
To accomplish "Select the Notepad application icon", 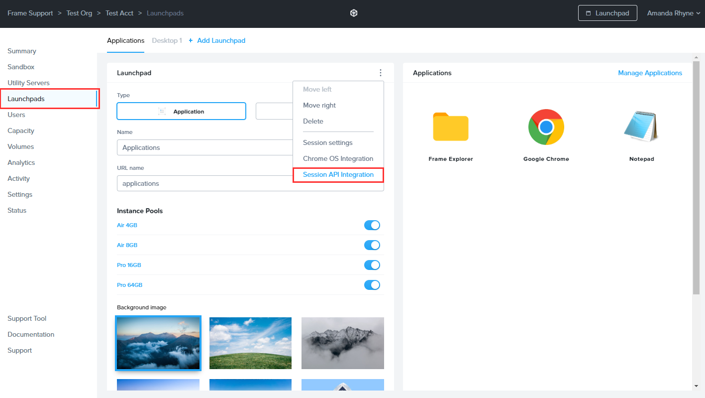I will [641, 127].
